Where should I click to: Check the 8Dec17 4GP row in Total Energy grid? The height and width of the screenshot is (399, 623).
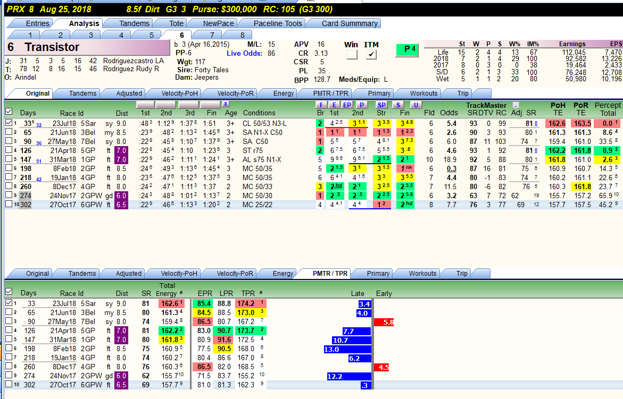point(9,367)
